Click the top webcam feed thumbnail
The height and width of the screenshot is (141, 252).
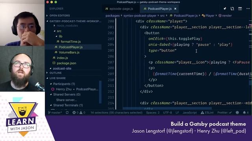(x=22, y=23)
